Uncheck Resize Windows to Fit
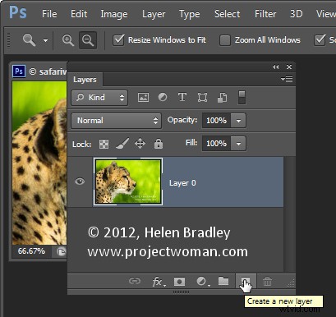Image resolution: width=336 pixels, height=317 pixels. point(118,40)
